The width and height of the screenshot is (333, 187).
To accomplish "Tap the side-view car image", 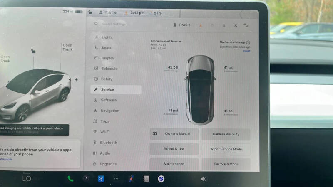I will tap(35, 95).
